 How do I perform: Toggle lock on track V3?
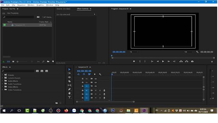[82, 79]
